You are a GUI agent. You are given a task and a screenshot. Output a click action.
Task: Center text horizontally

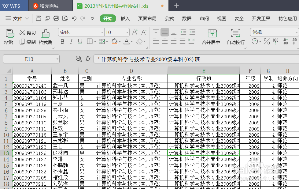click(x=165, y=41)
